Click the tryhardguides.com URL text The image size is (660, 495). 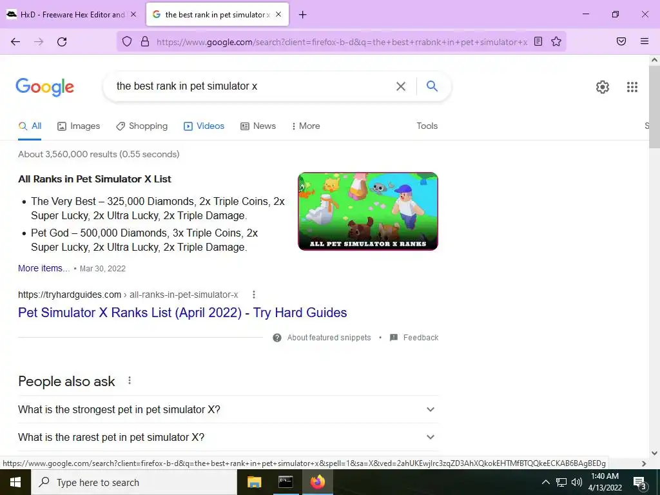tap(70, 295)
